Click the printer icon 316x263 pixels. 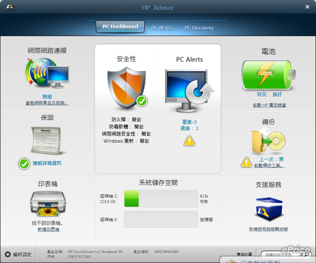tap(48, 204)
